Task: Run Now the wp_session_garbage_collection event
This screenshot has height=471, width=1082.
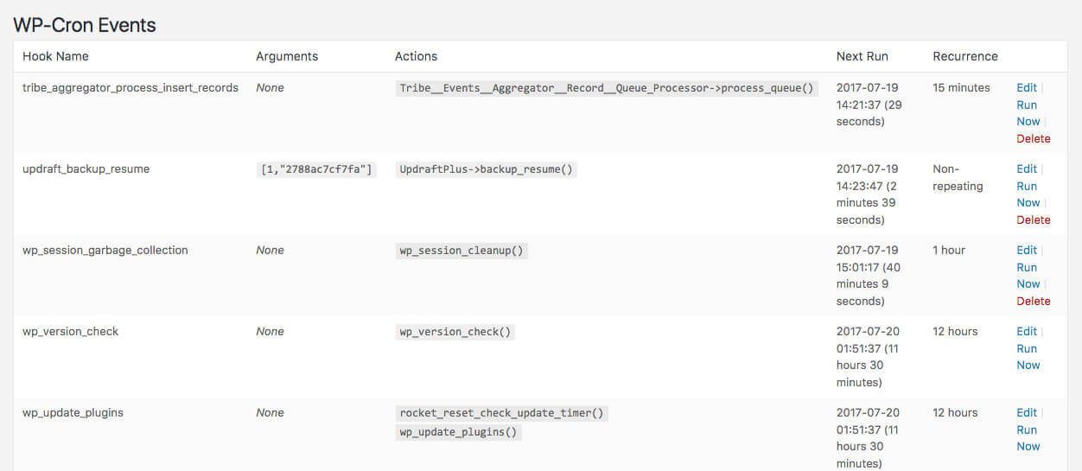Action: [x=1028, y=276]
